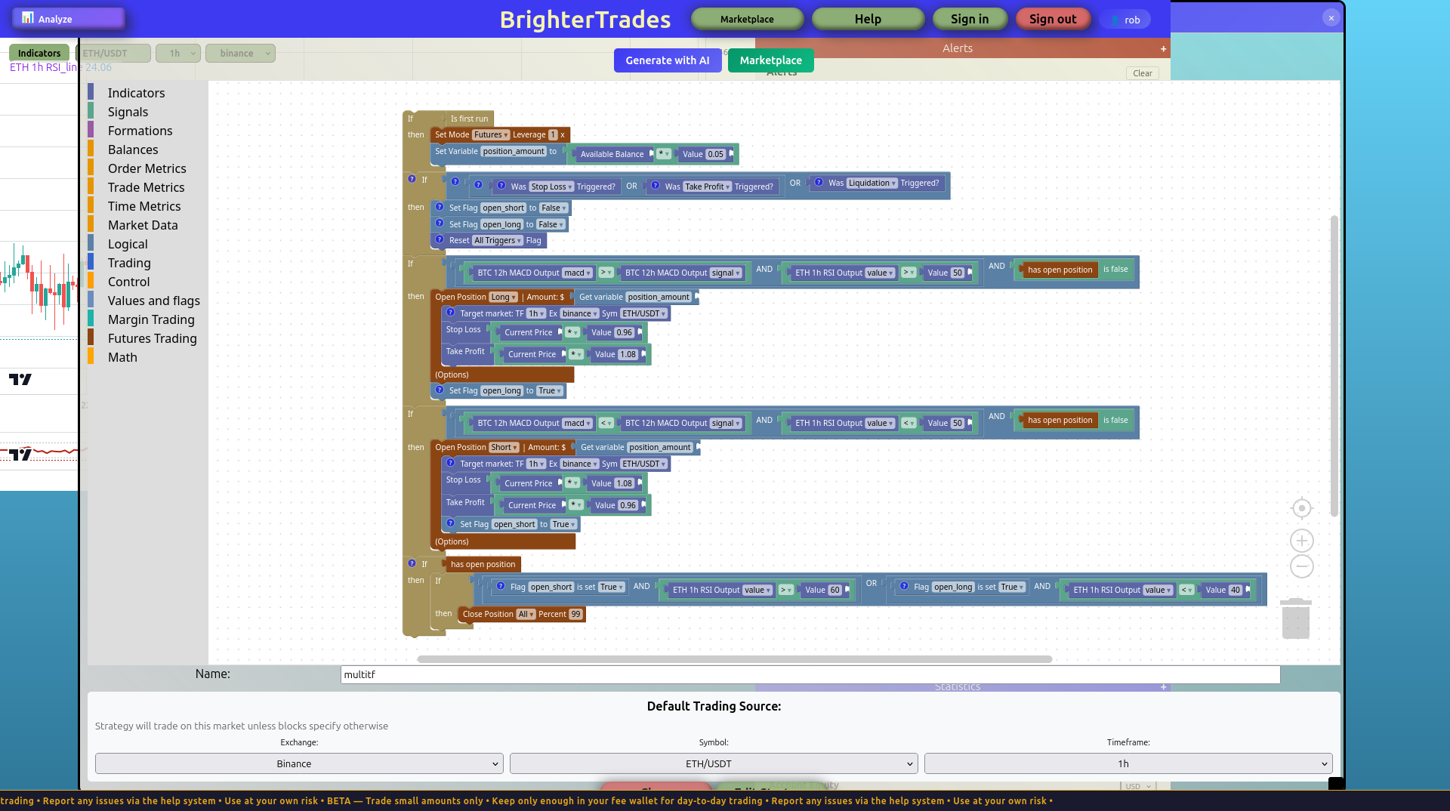Click help icon beside If has open position
Image resolution: width=1450 pixels, height=811 pixels.
[x=412, y=563]
